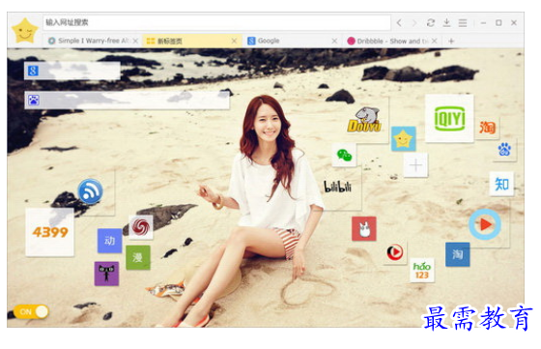
Task: Go back with the left arrow
Action: (399, 23)
